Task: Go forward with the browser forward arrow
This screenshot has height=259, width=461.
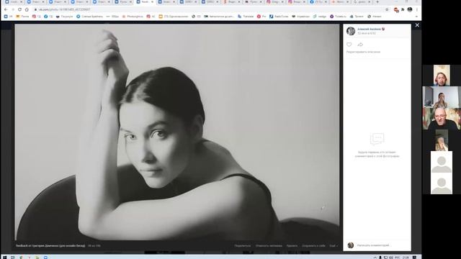Action: coord(13,9)
